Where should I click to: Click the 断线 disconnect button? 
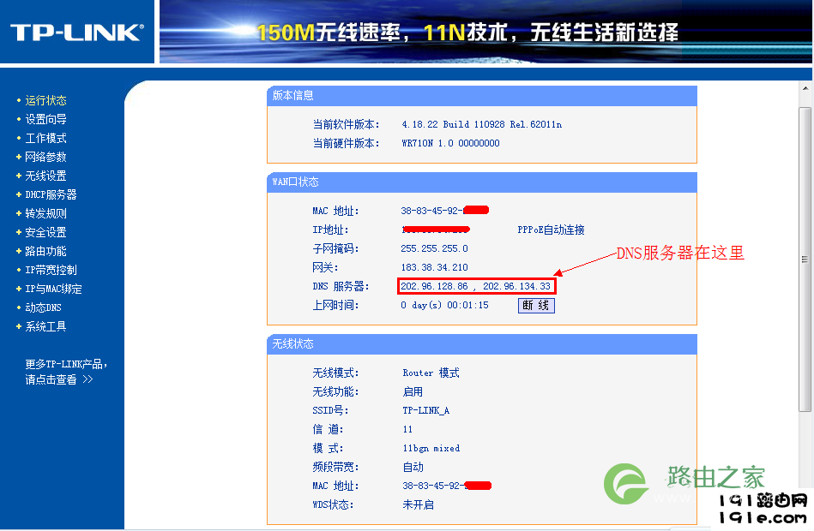pyautogui.click(x=536, y=306)
